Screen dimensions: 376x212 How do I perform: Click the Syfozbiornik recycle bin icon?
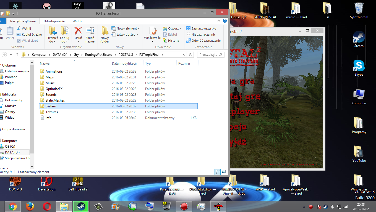359,10
